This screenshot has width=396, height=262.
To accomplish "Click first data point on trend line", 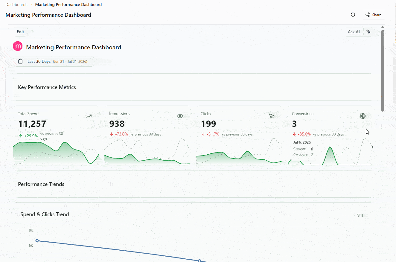I will pyautogui.click(x=37, y=240).
